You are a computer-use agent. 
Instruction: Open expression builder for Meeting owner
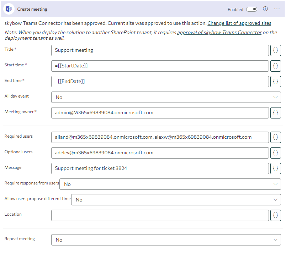tap(275, 113)
